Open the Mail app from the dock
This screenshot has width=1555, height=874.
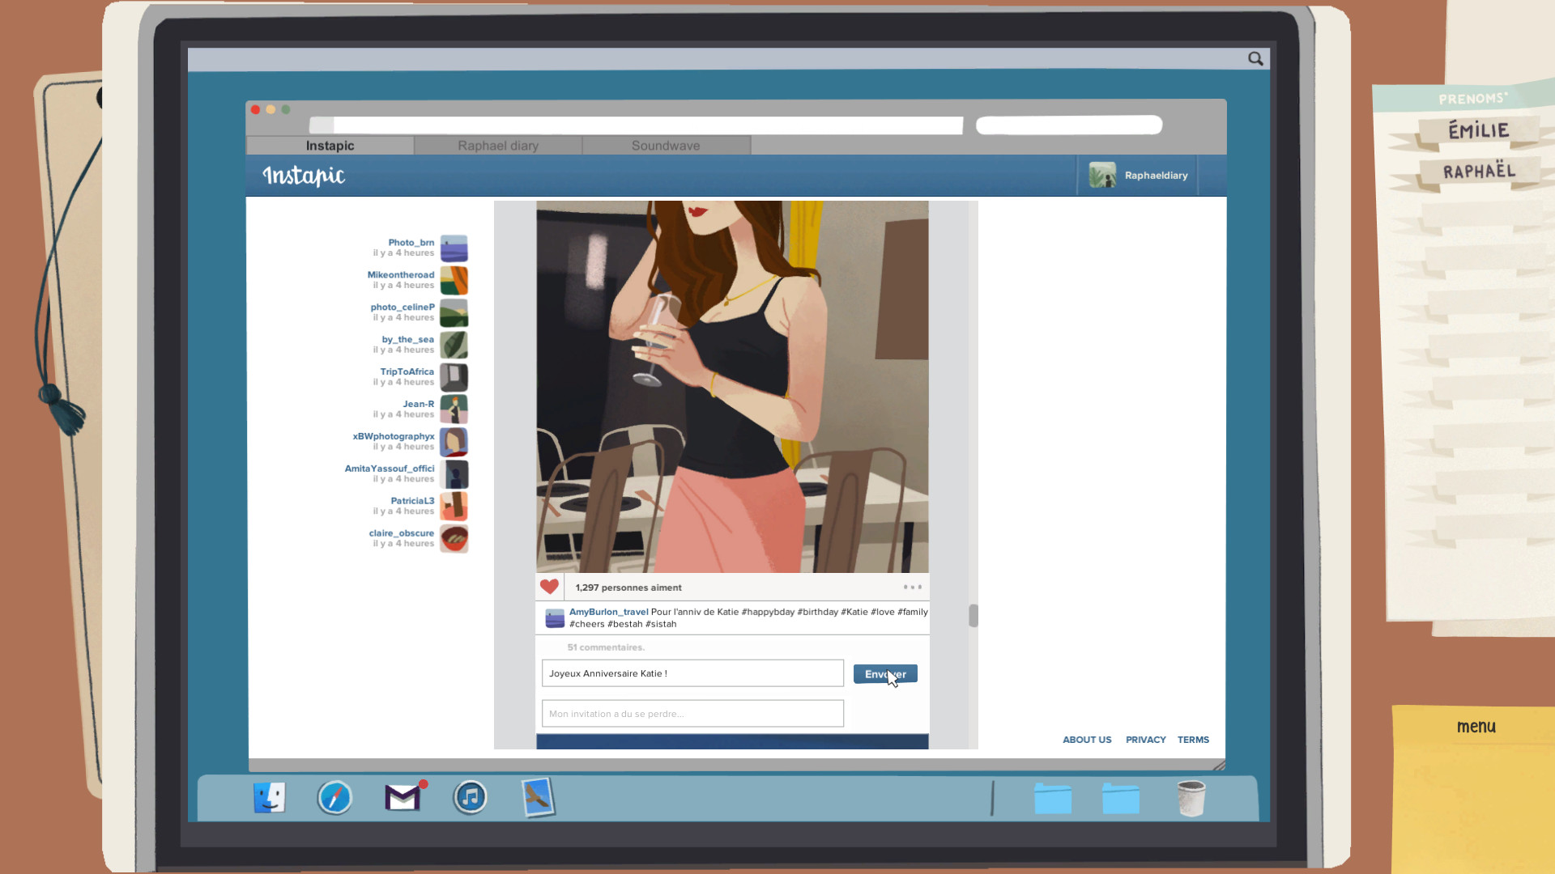(403, 797)
